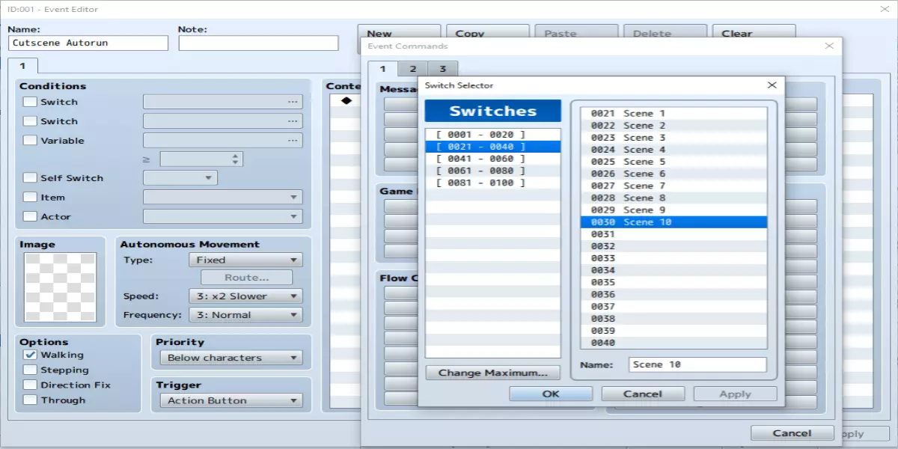
Task: Click the switch Name field Scene 10
Action: tap(697, 364)
